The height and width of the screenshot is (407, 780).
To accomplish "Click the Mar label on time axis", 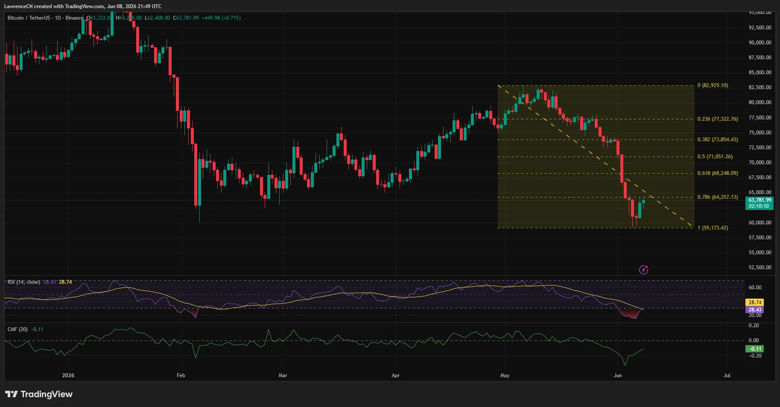I will click(283, 375).
